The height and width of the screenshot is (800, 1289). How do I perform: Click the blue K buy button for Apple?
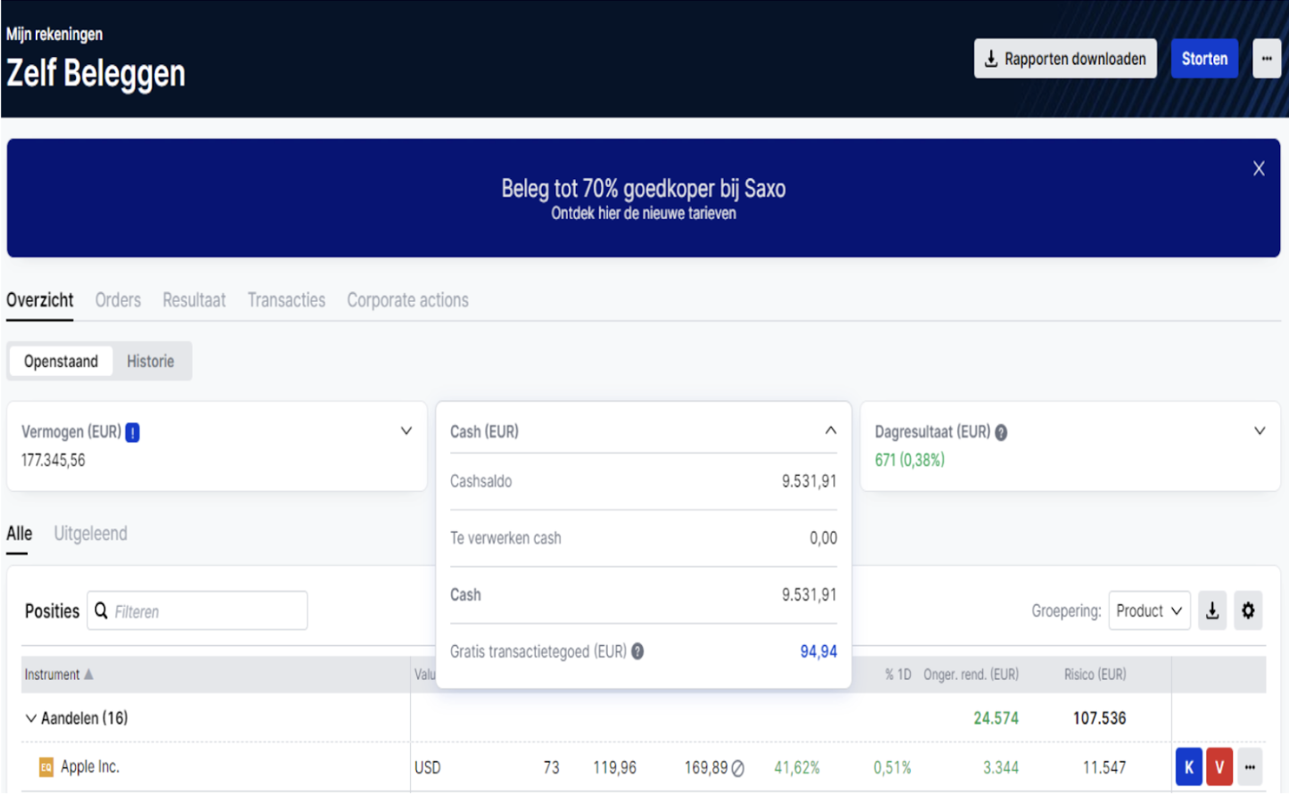1188,767
